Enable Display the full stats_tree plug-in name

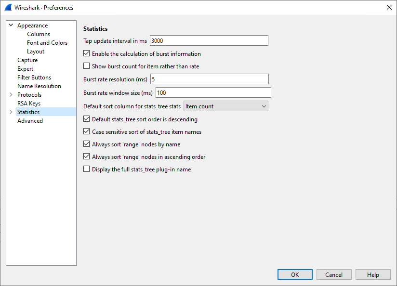[87, 169]
